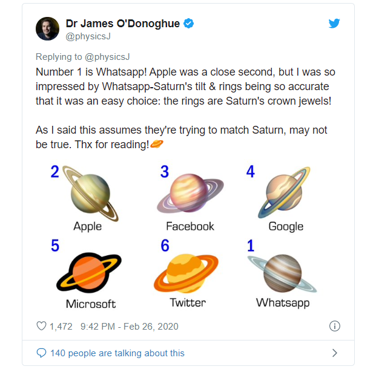This screenshot has height=375, width=379.
Task: Click the Google Saturn emoji image
Action: [287, 192]
